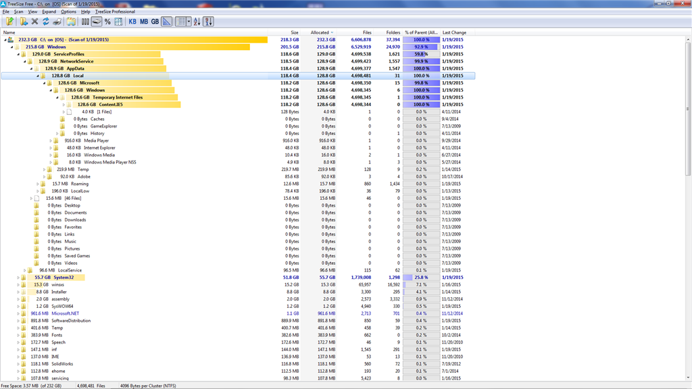Viewport: 692px width, 389px height.
Task: Expand the Media Player folder
Action: 51,140
